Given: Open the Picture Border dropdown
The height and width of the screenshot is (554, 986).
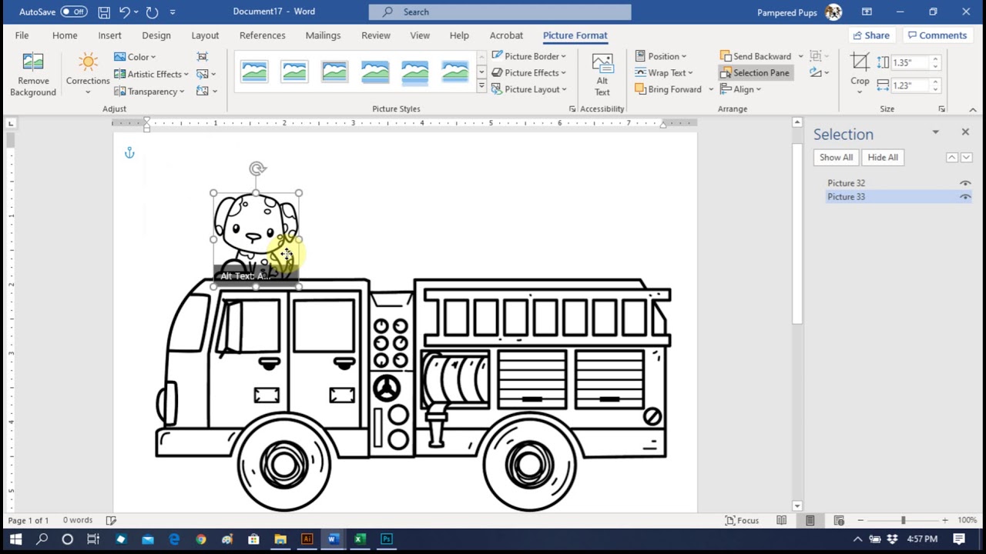Looking at the screenshot, I should [x=528, y=56].
